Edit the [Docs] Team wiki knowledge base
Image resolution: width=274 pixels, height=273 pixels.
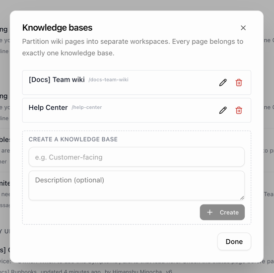(223, 82)
